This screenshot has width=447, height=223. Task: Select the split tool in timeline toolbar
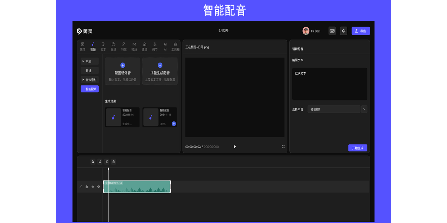click(x=107, y=162)
